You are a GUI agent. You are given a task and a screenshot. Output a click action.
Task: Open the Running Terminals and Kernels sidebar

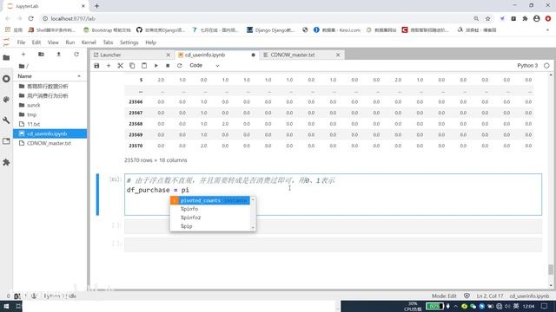6,79
